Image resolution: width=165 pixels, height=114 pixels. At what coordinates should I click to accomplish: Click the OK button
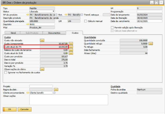tap(10, 109)
